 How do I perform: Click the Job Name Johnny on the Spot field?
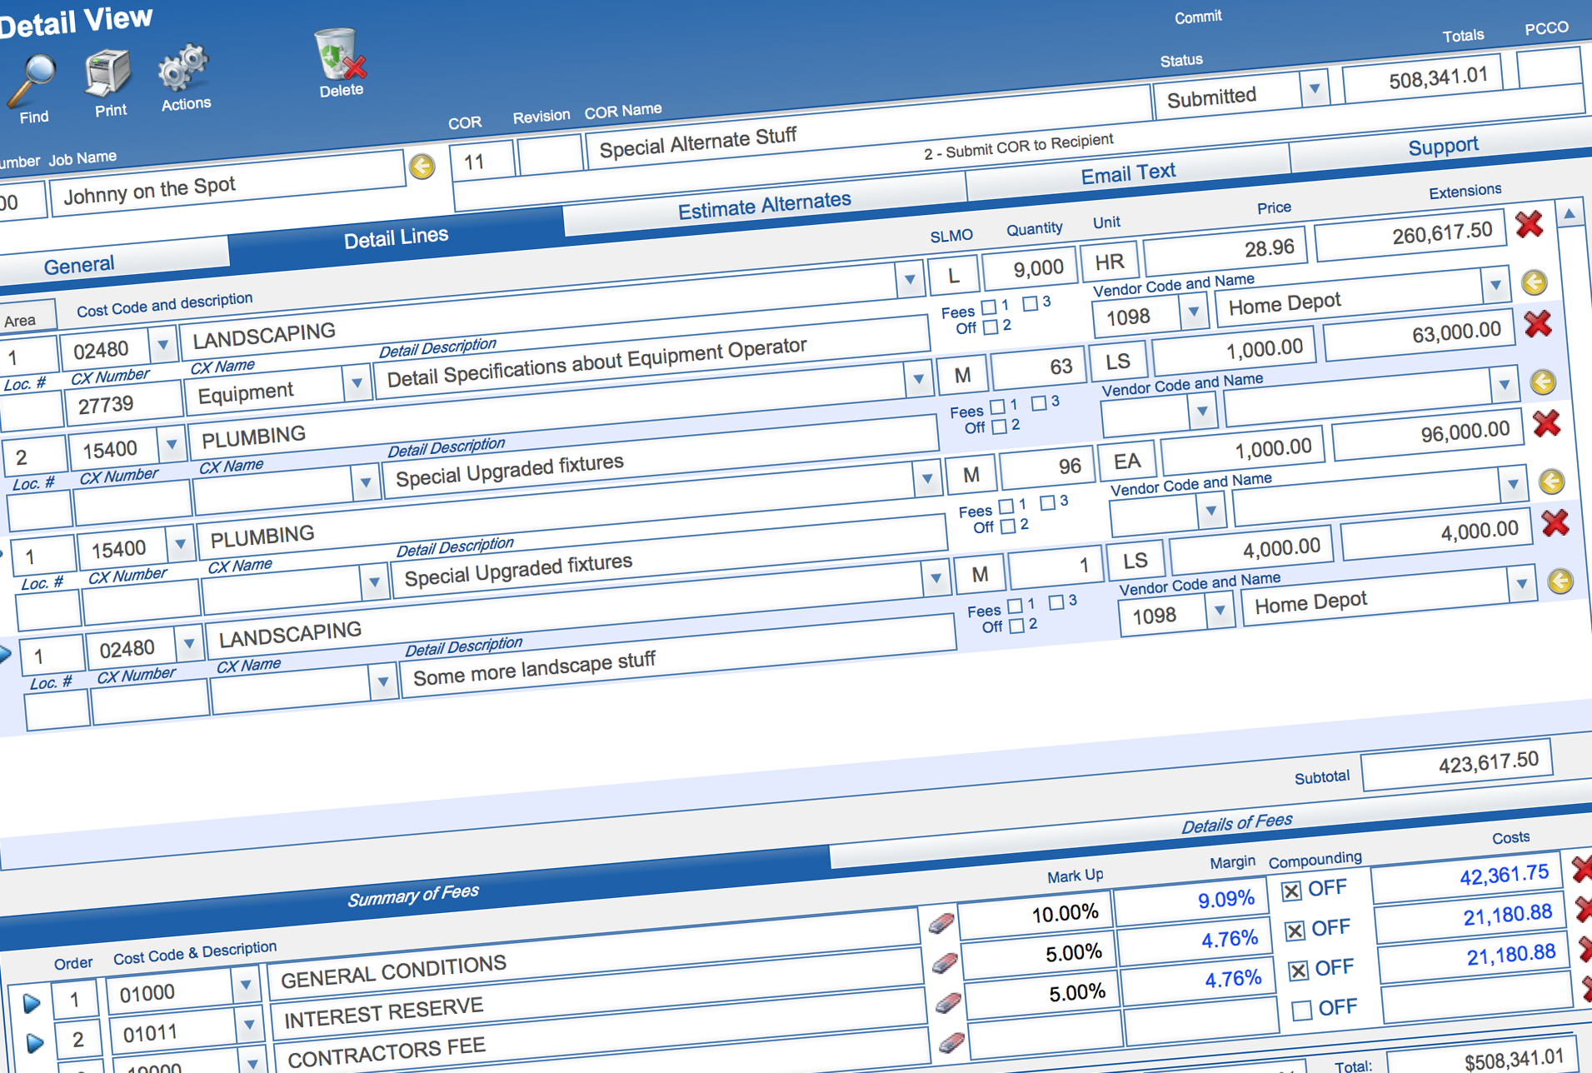[227, 185]
